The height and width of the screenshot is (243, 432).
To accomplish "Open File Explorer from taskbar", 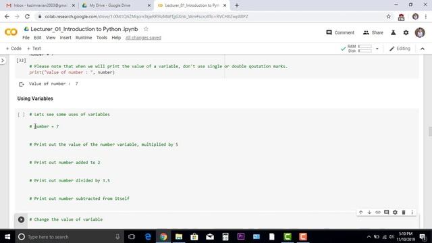I will point(179,237).
